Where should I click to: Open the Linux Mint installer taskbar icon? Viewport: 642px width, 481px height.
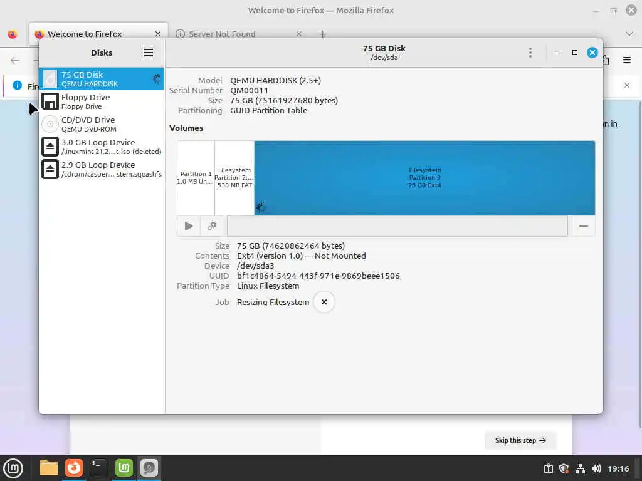(124, 468)
